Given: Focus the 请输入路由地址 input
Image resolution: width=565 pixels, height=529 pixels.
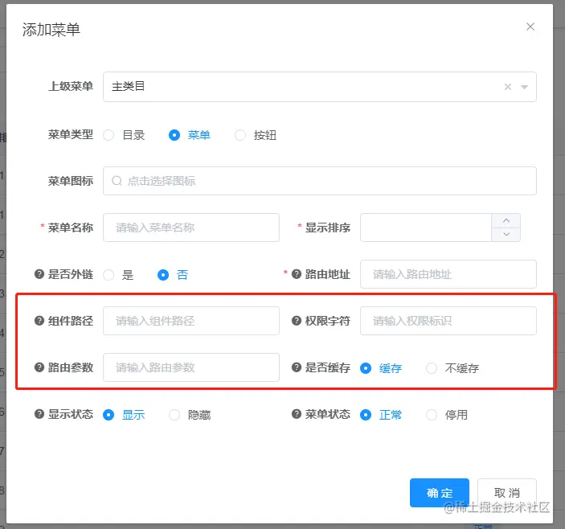Looking at the screenshot, I should (448, 274).
